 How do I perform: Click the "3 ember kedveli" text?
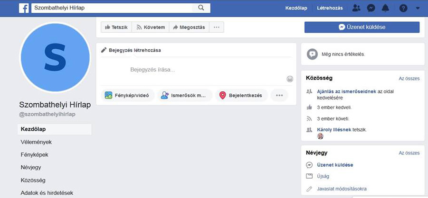(334, 108)
